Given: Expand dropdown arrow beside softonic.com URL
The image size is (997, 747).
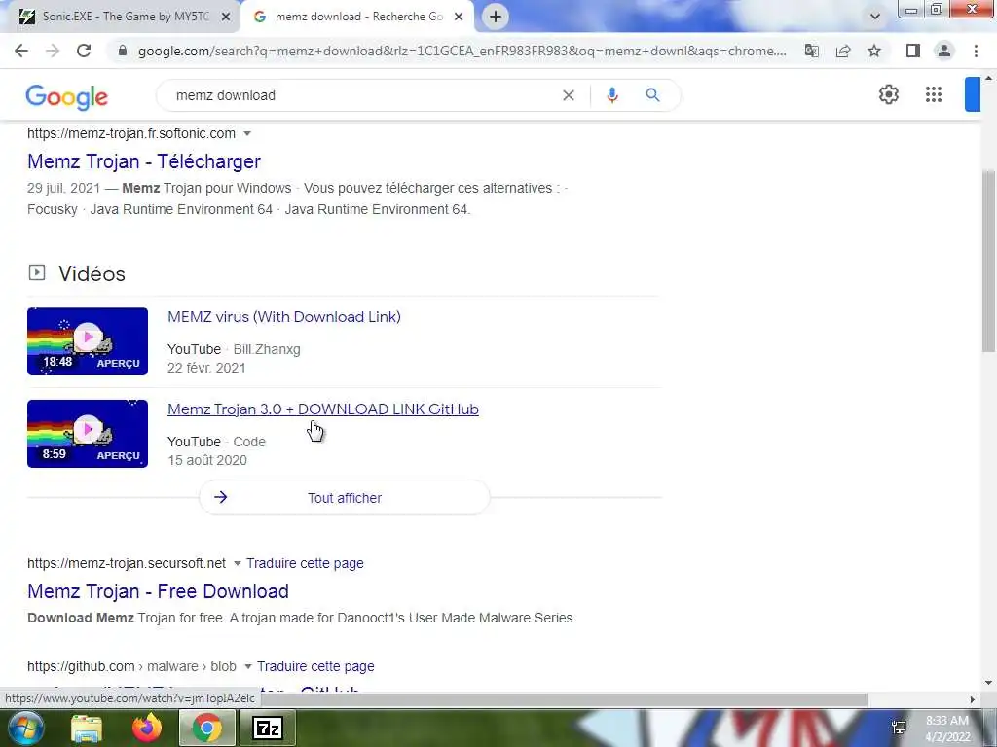Looking at the screenshot, I should [x=247, y=133].
